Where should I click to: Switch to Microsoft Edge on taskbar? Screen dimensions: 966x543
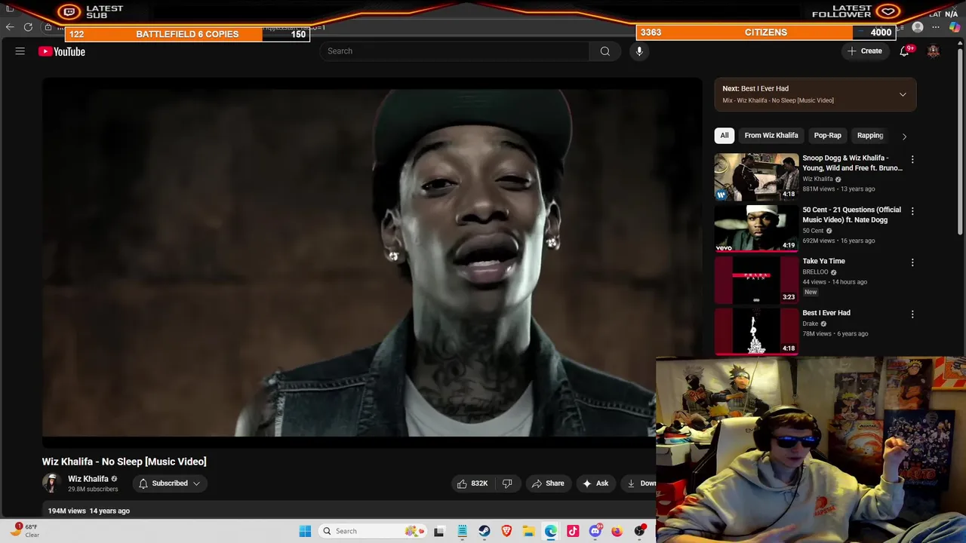pos(551,531)
